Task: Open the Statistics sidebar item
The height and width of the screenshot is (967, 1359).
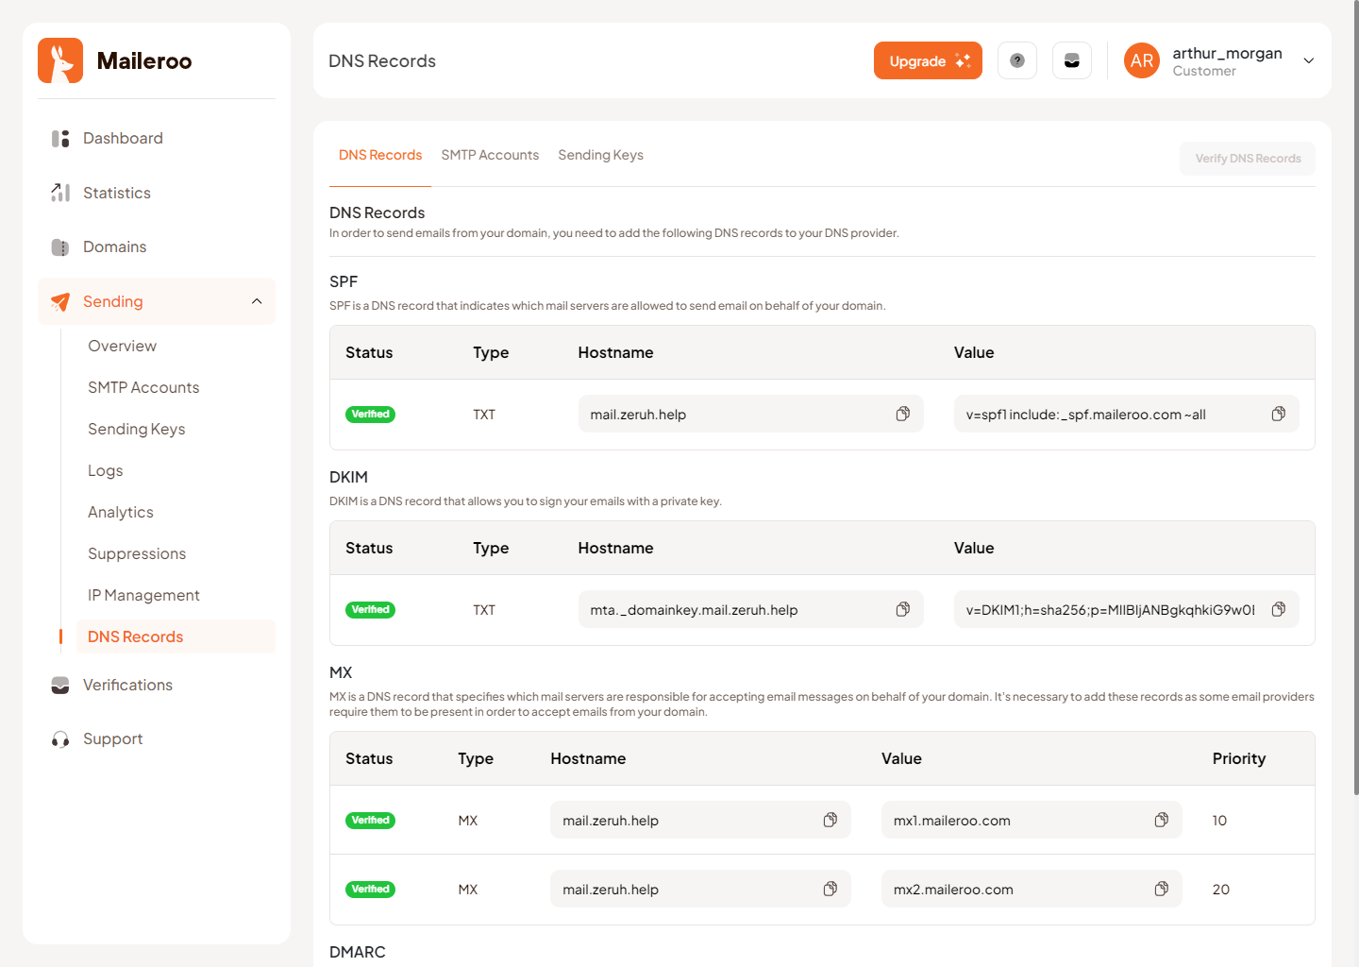Action: [157, 193]
